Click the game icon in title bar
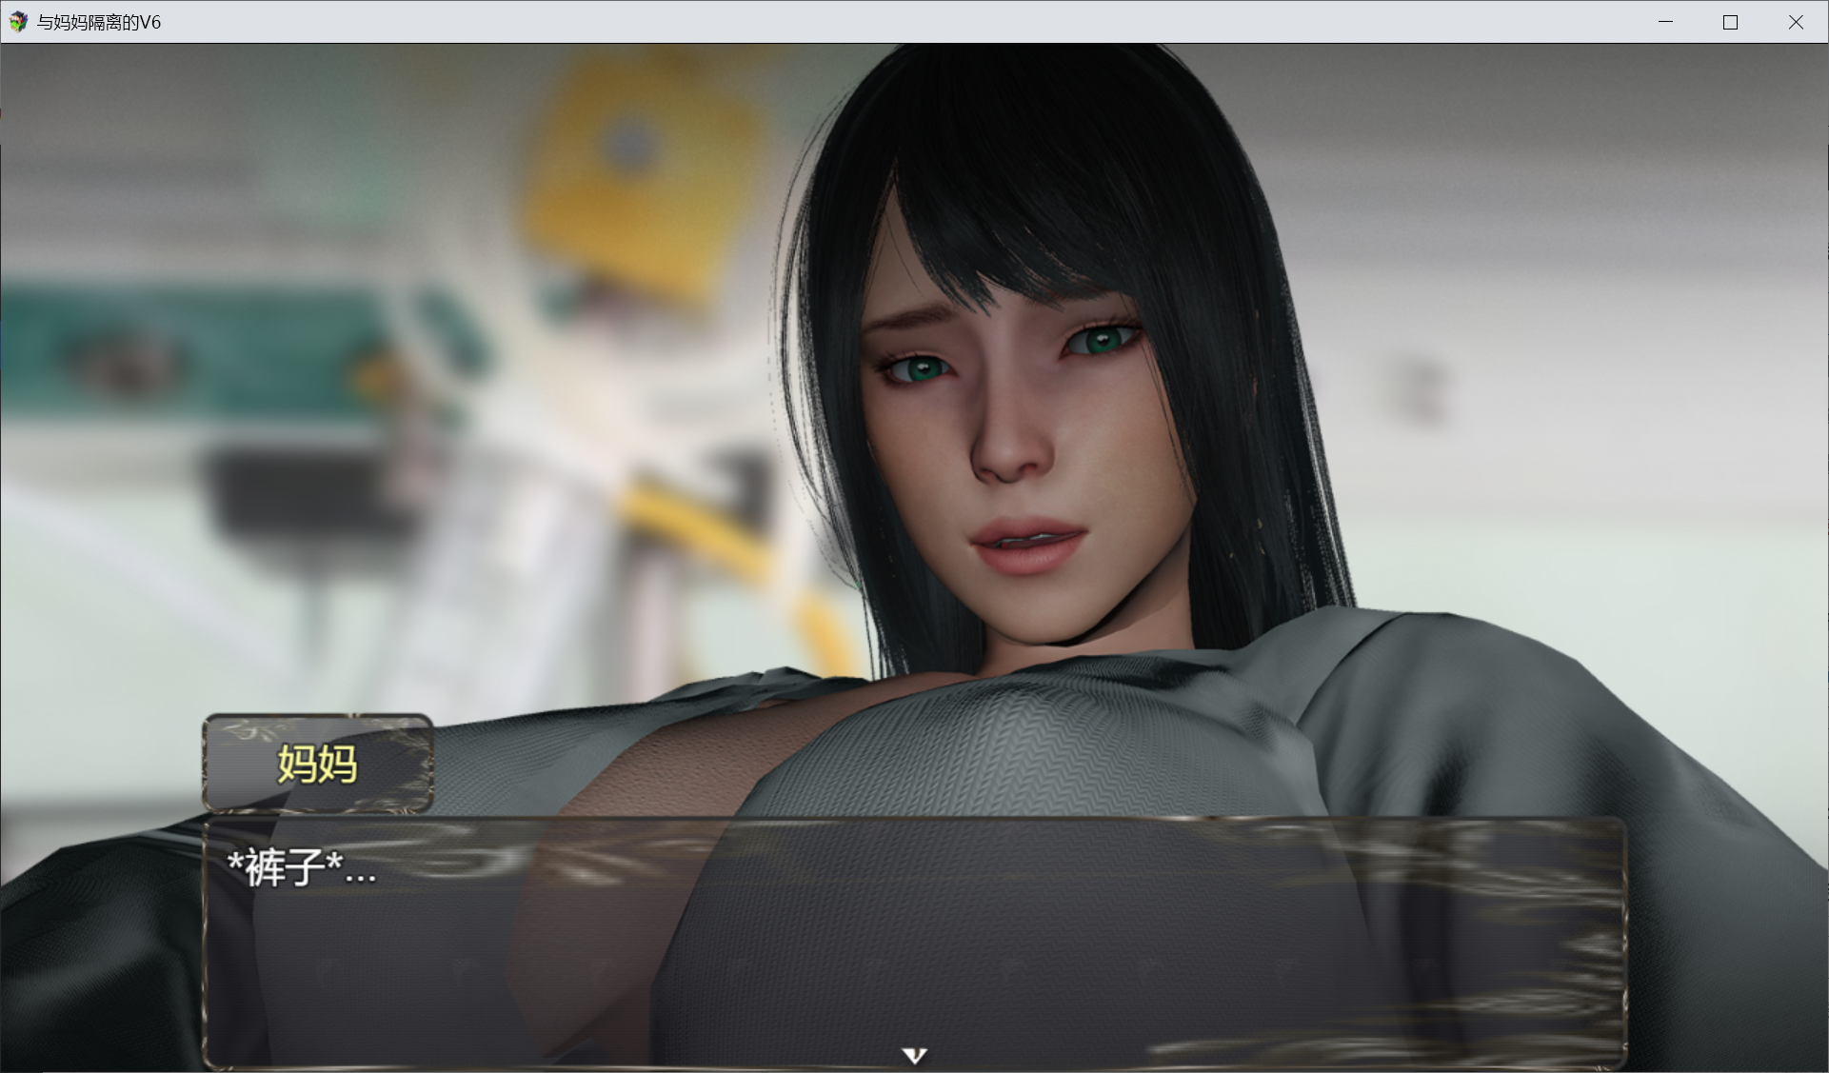Image resolution: width=1829 pixels, height=1073 pixels. pos(18,22)
